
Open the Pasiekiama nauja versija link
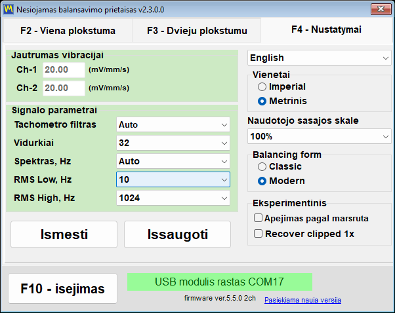coord(302,300)
